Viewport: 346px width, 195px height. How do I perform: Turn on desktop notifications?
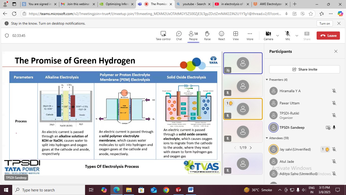point(324,23)
